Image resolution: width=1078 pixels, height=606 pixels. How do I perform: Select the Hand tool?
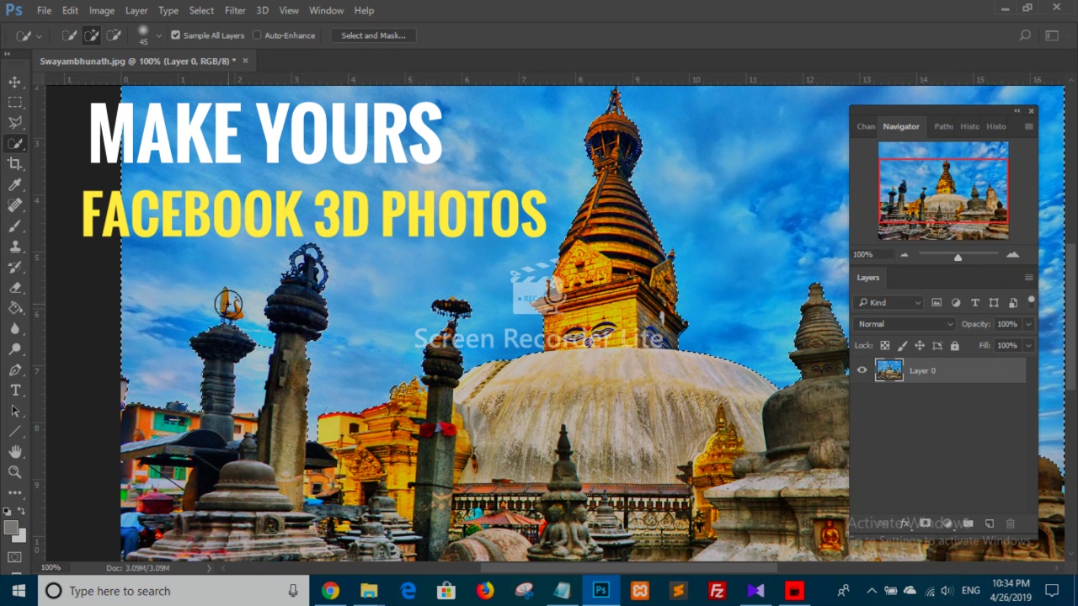(x=15, y=452)
